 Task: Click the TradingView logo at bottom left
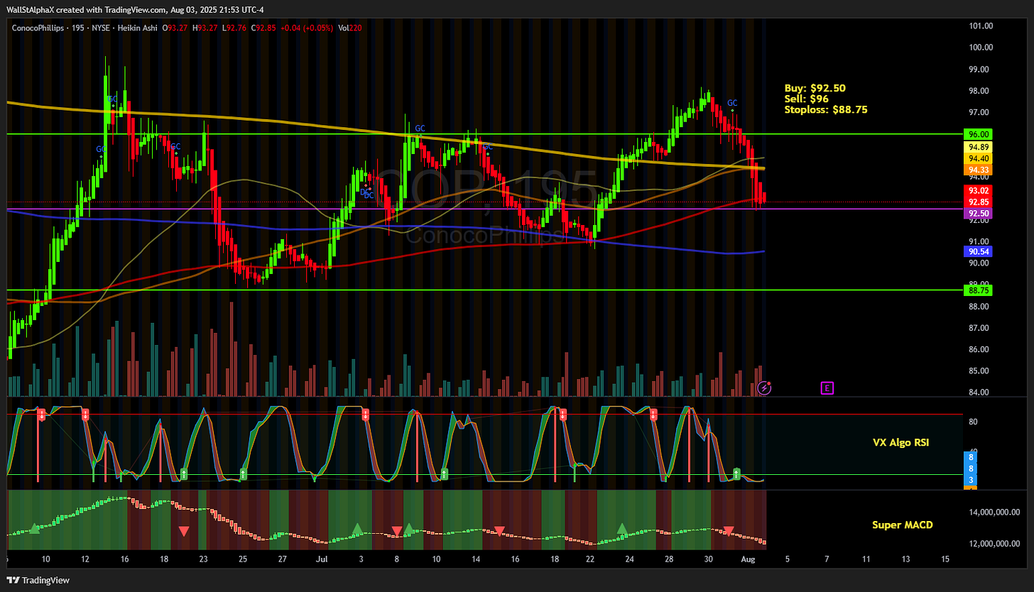coord(38,581)
